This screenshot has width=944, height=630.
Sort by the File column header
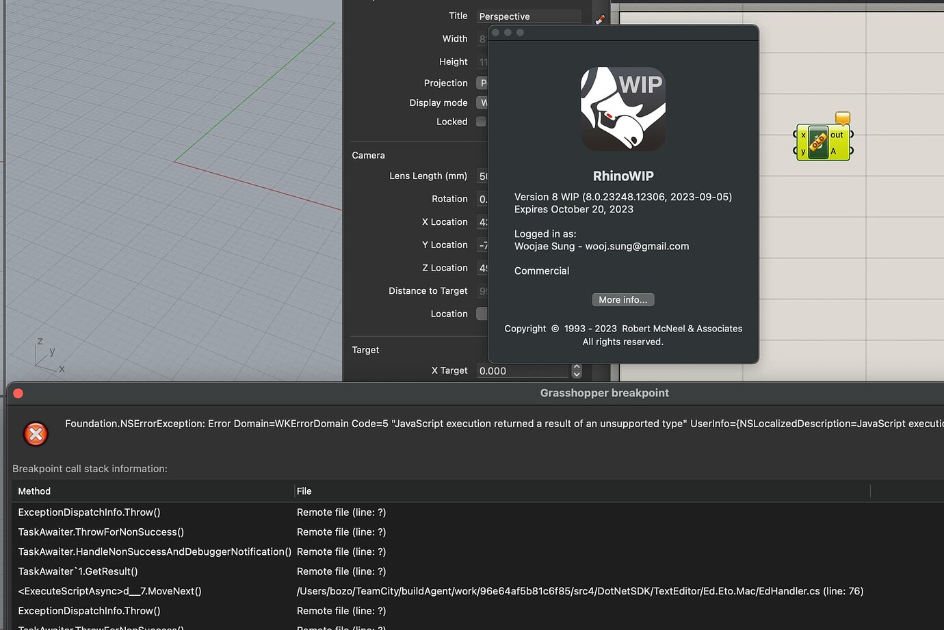(304, 491)
